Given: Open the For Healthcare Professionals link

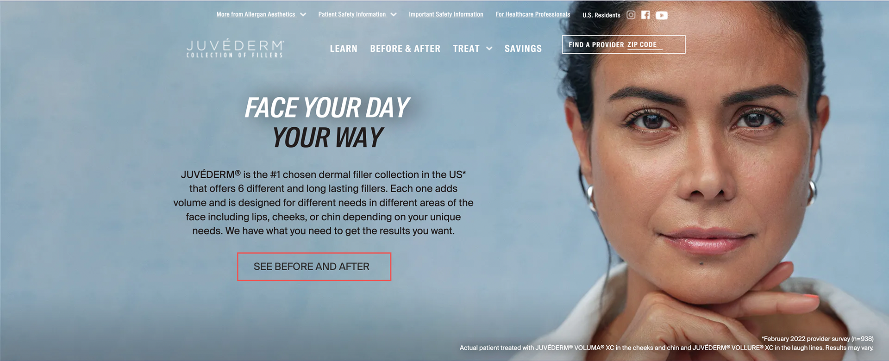Looking at the screenshot, I should tap(533, 14).
